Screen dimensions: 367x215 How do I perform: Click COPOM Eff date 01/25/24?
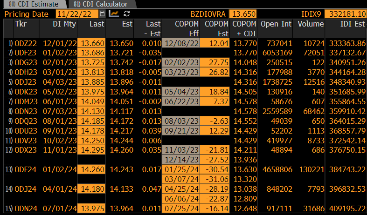[181, 169]
